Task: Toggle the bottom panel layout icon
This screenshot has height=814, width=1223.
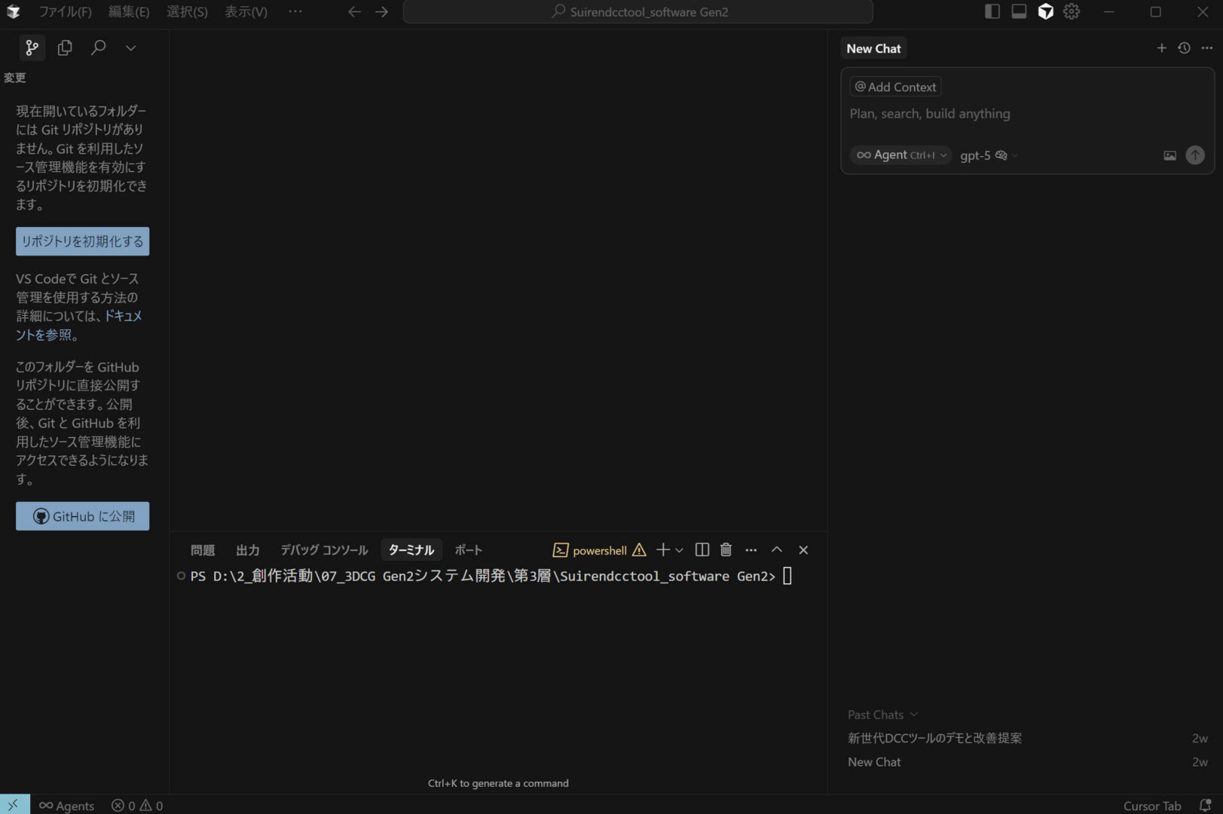Action: [x=1019, y=11]
